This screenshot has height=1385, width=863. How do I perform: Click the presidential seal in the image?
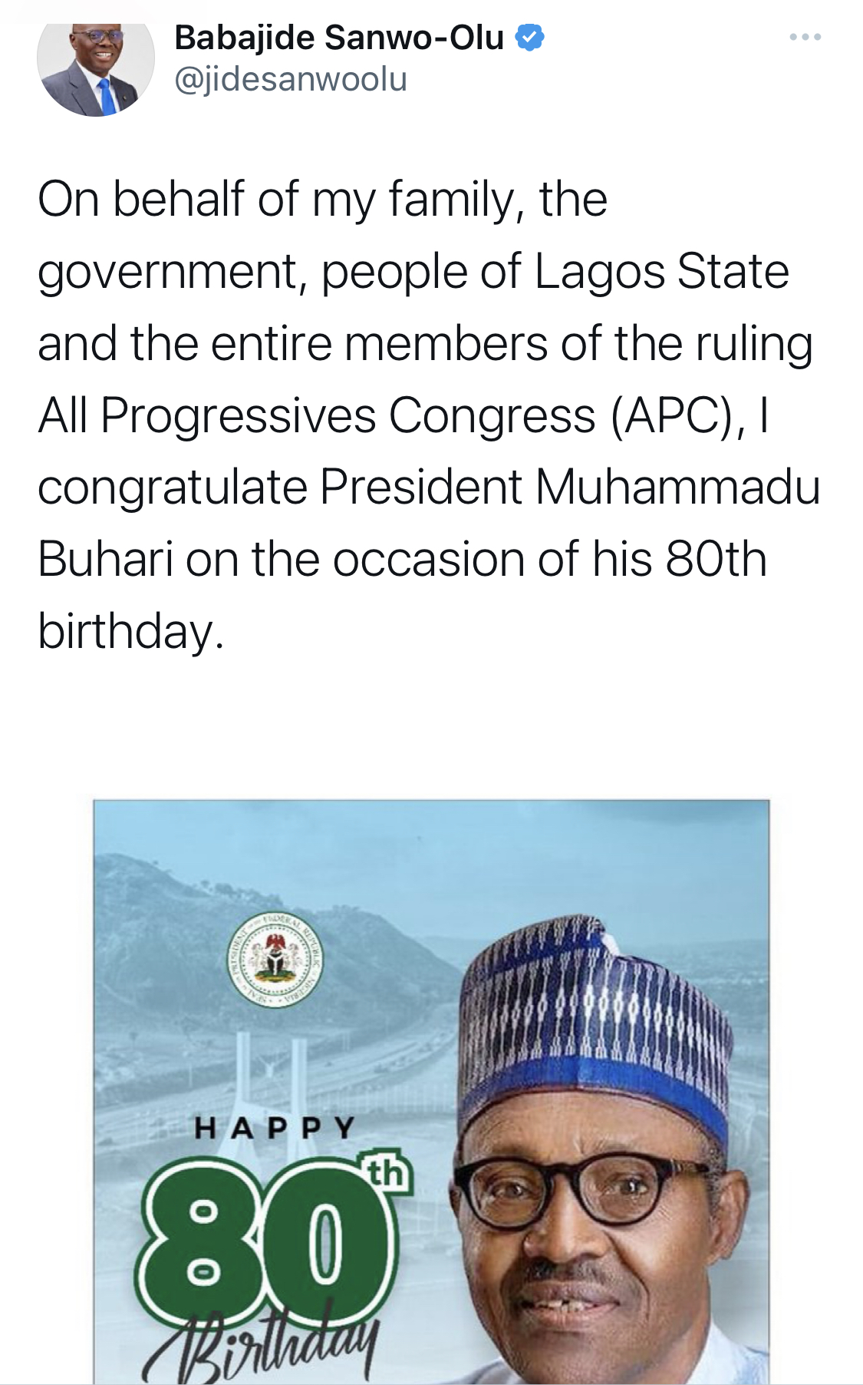point(275,960)
